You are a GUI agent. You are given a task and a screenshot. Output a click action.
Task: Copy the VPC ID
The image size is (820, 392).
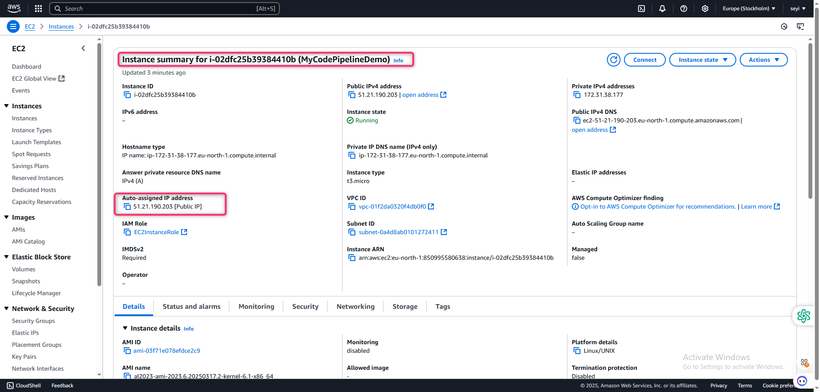(x=352, y=206)
